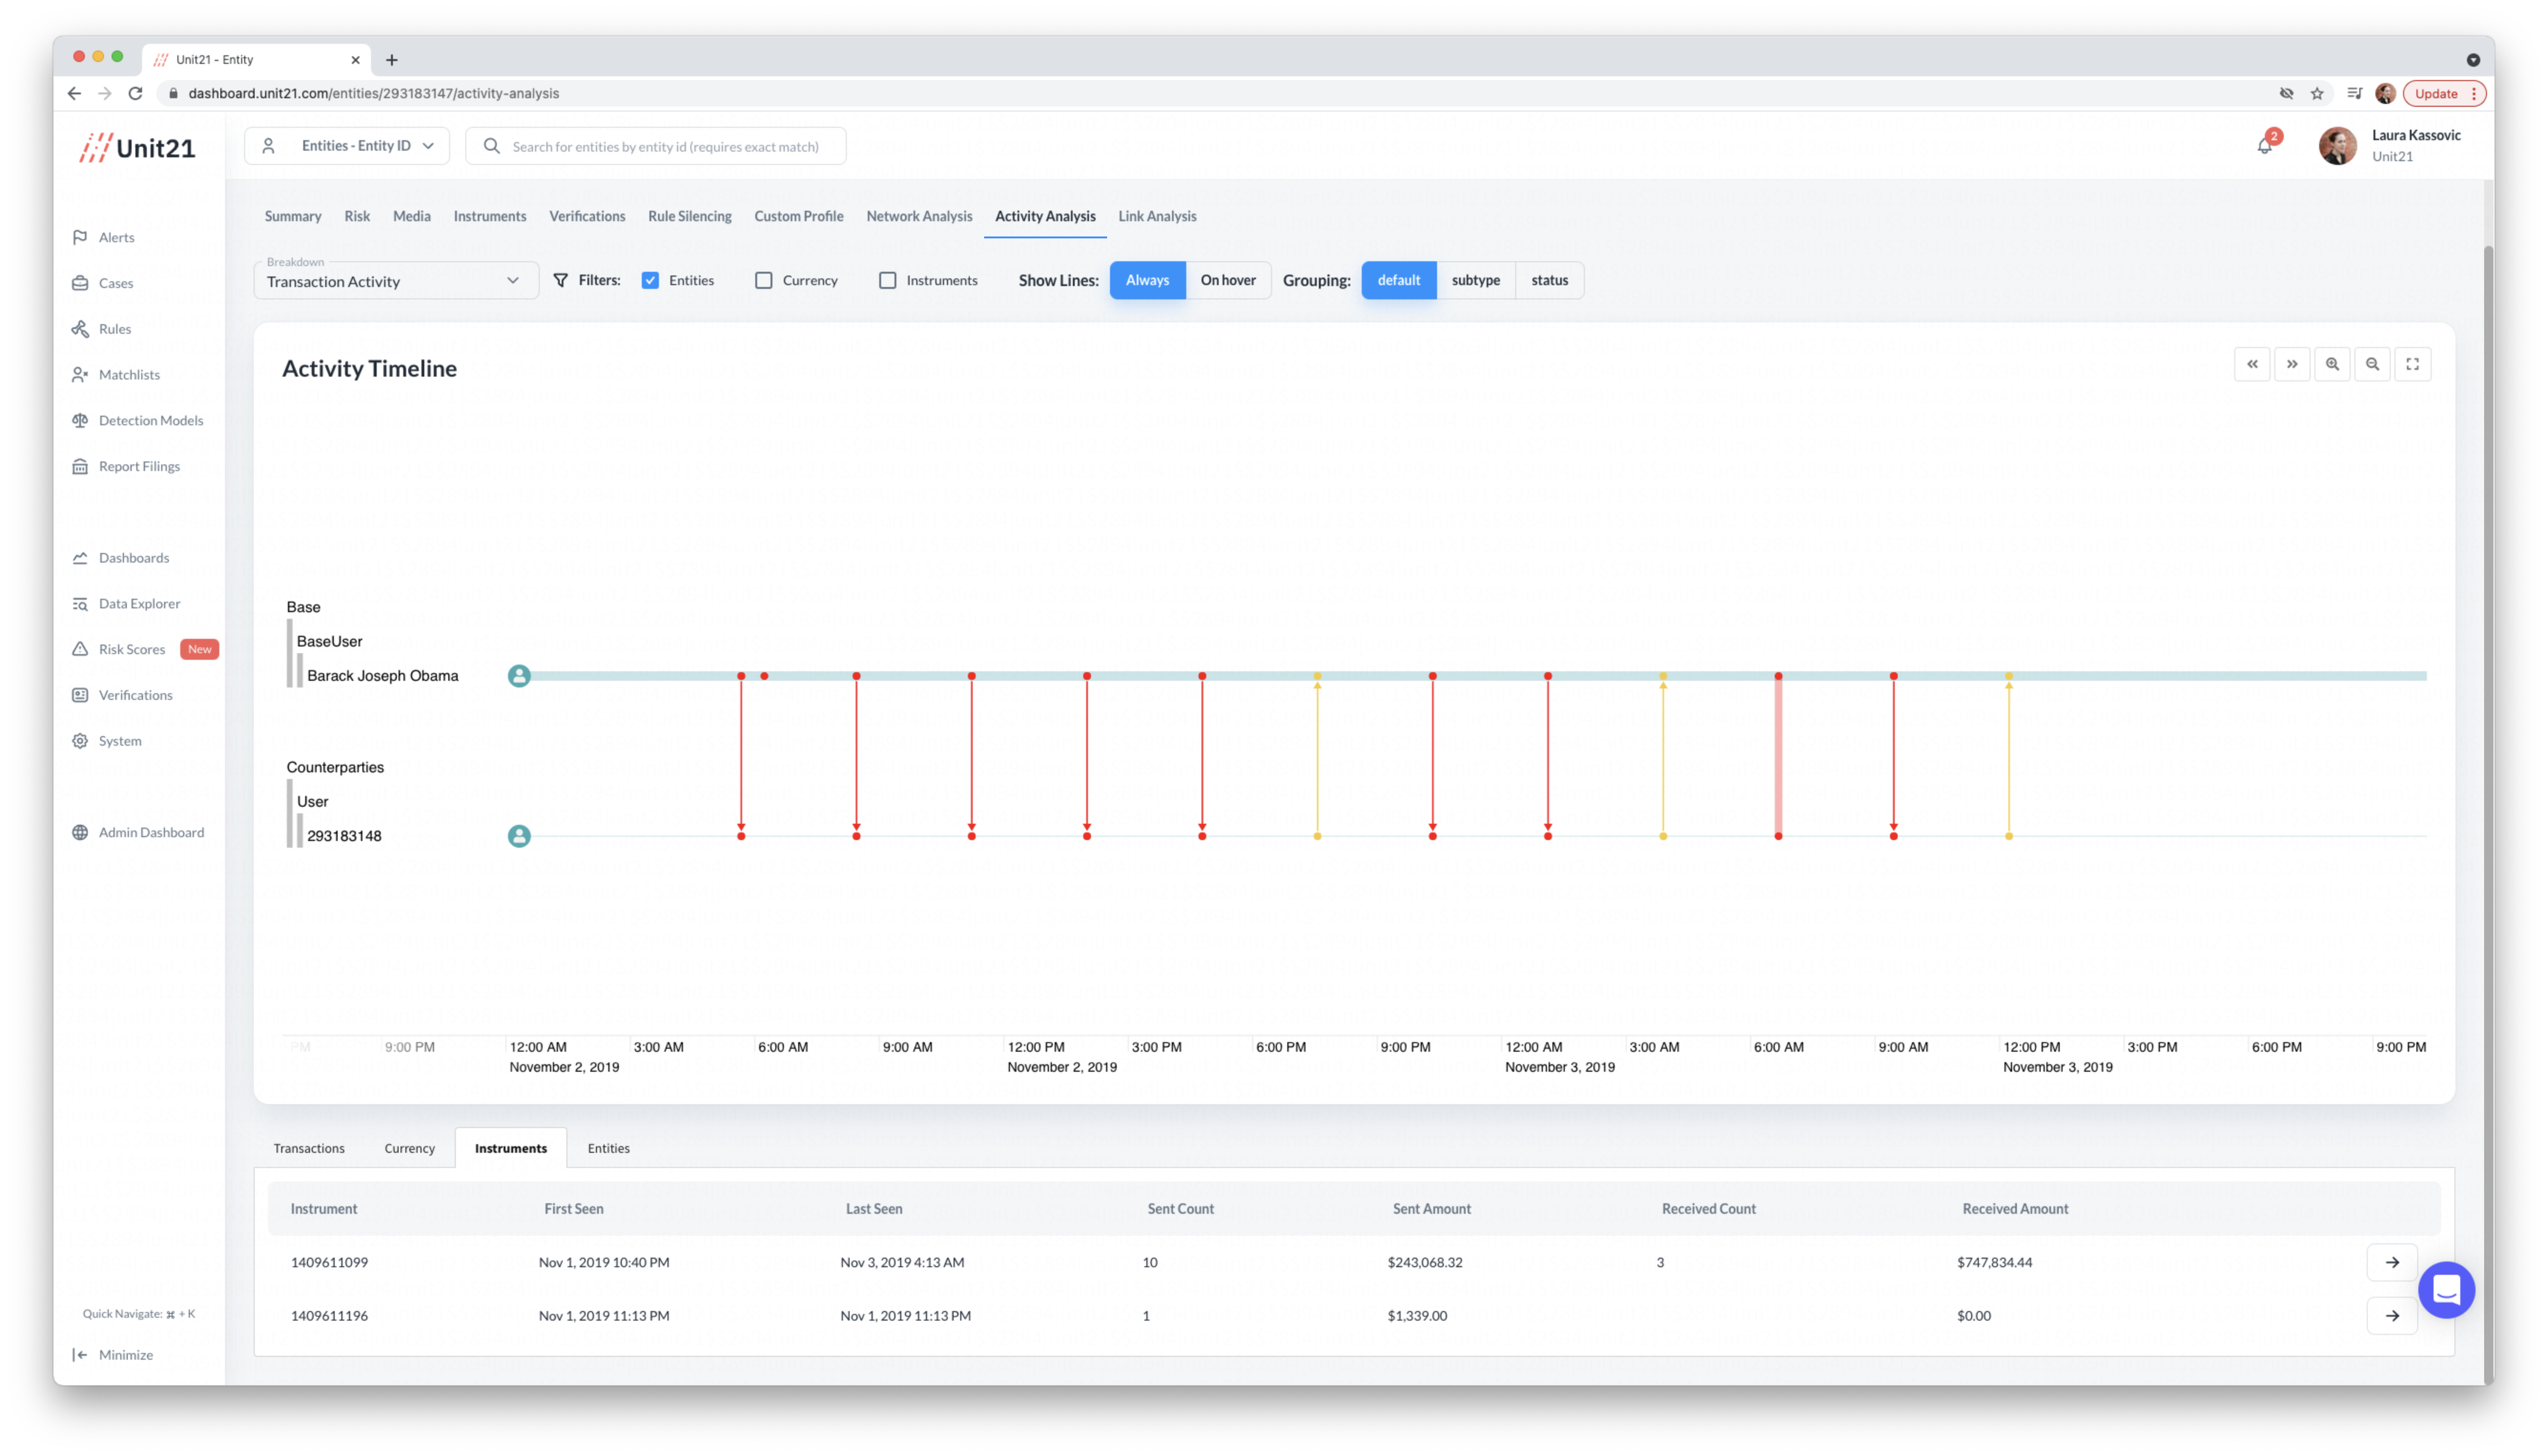Enable the Instruments filter checkbox
Image resolution: width=2548 pixels, height=1456 pixels.
pos(887,280)
